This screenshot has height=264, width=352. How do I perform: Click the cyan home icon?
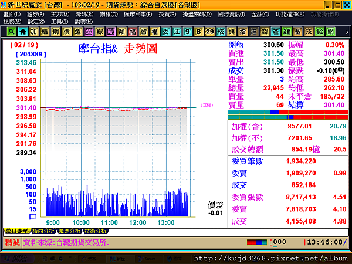tap(22, 32)
